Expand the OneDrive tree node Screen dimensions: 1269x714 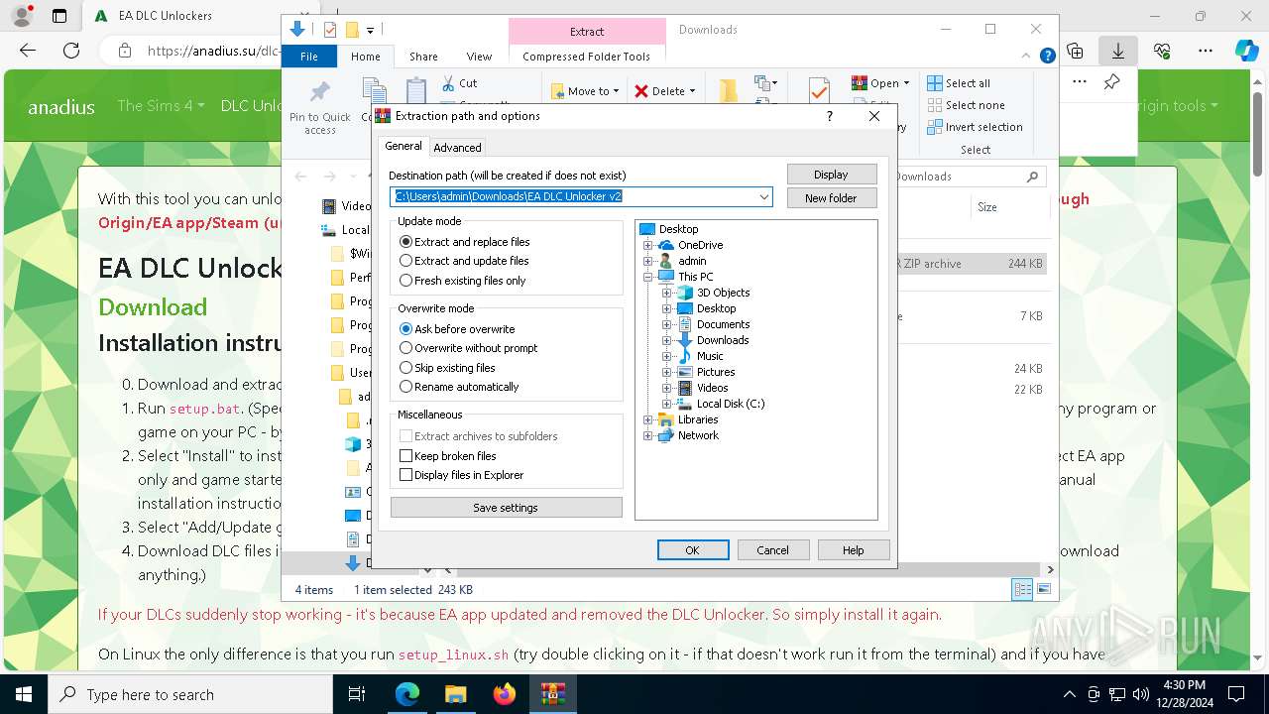point(648,245)
